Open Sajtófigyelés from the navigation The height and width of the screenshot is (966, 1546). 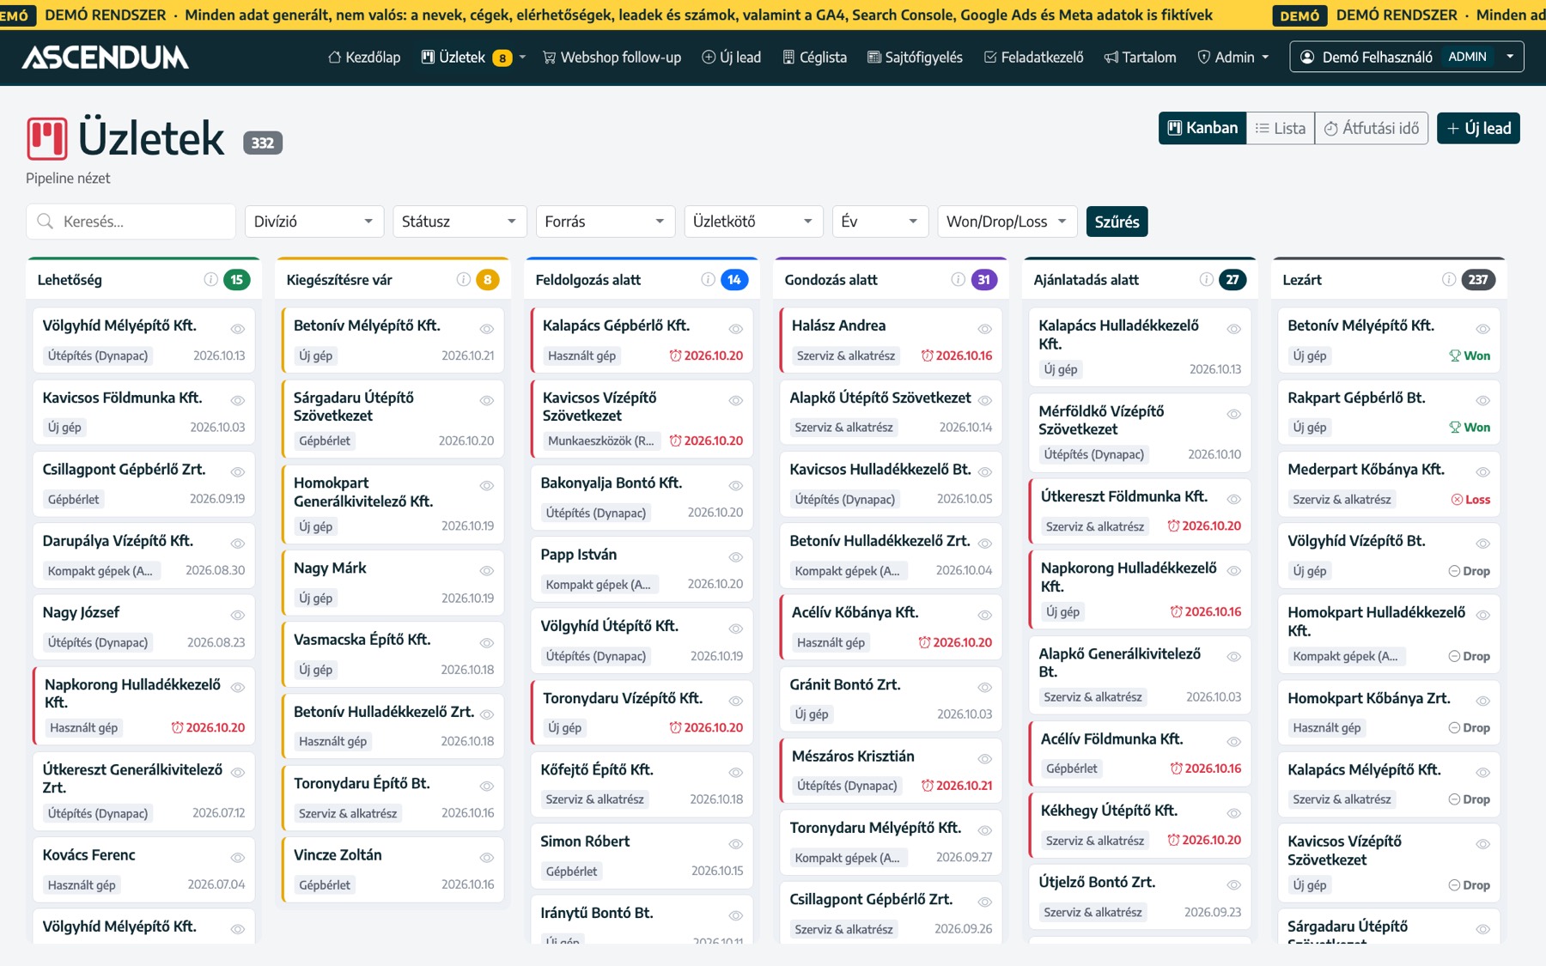coord(915,58)
